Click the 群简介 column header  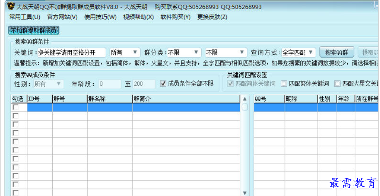[186, 99]
